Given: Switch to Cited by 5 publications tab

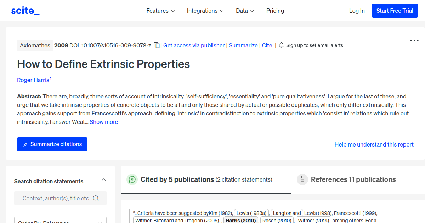Looking at the screenshot, I should pos(206,179).
